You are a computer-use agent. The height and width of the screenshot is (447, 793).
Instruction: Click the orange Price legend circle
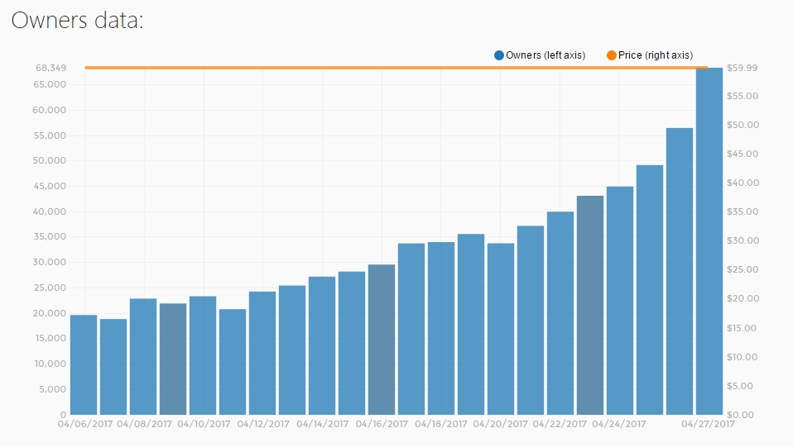click(612, 55)
